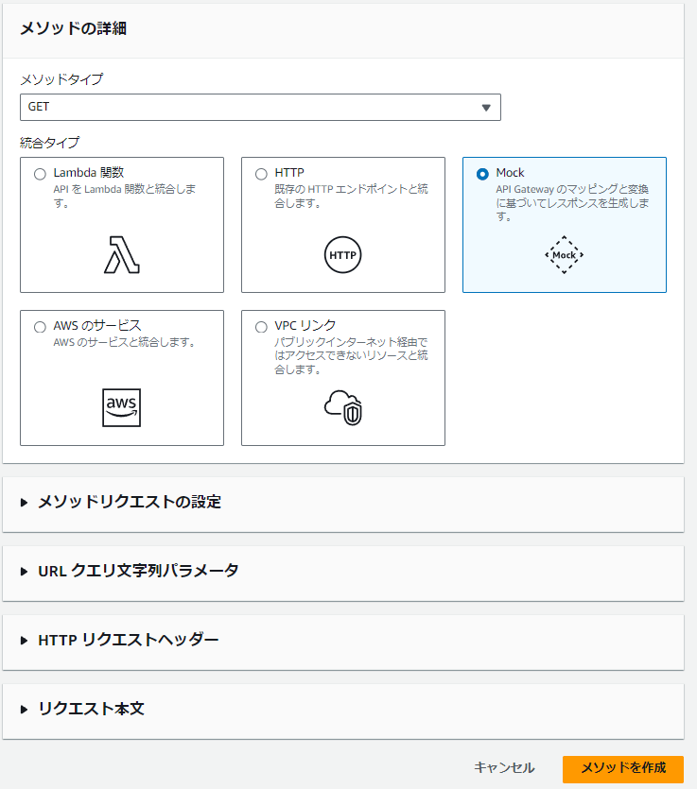Click the メソッドタイプ label

(61, 79)
